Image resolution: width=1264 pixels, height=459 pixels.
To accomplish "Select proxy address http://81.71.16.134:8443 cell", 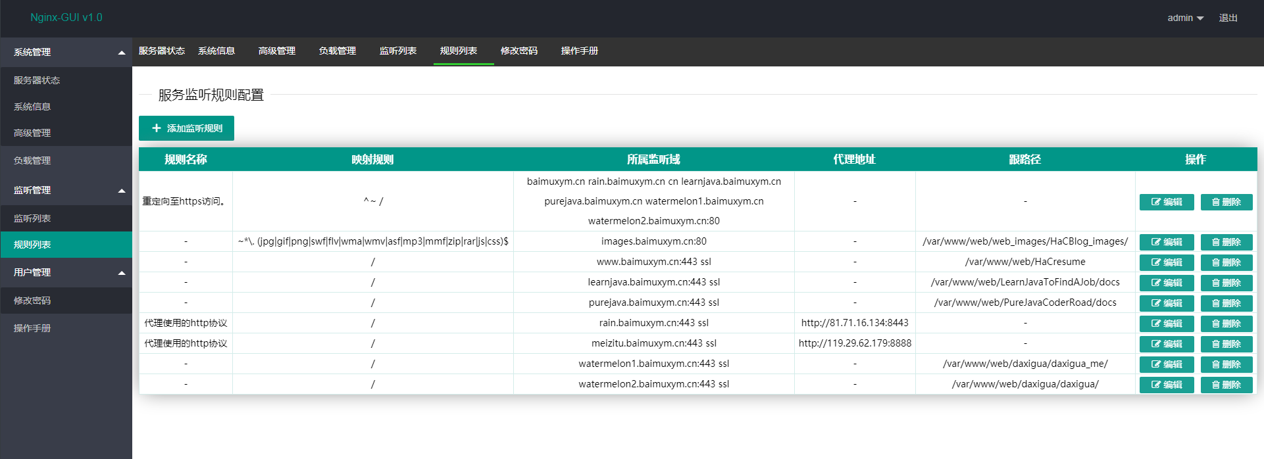I will coord(855,323).
